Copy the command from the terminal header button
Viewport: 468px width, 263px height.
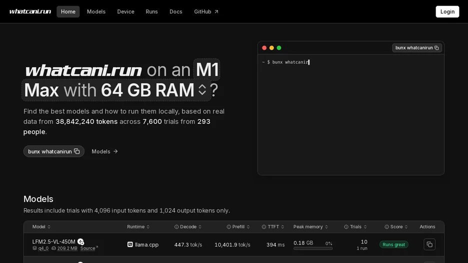(x=416, y=47)
